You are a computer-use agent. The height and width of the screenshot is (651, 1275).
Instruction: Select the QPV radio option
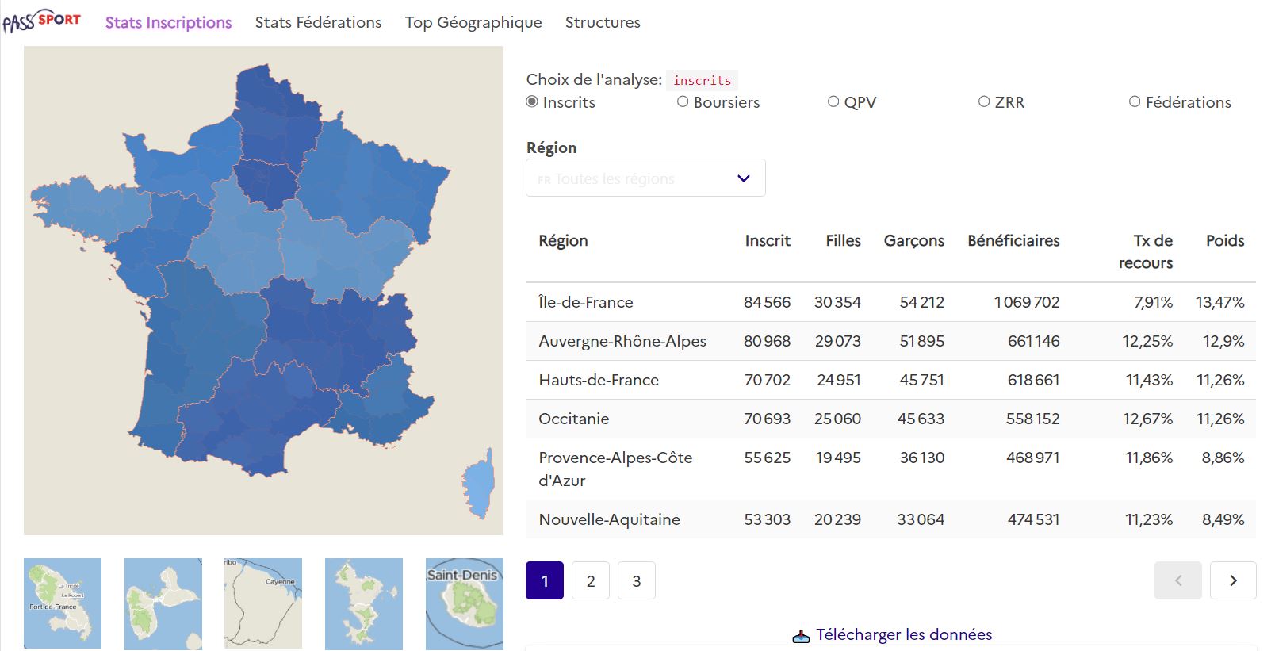click(833, 102)
